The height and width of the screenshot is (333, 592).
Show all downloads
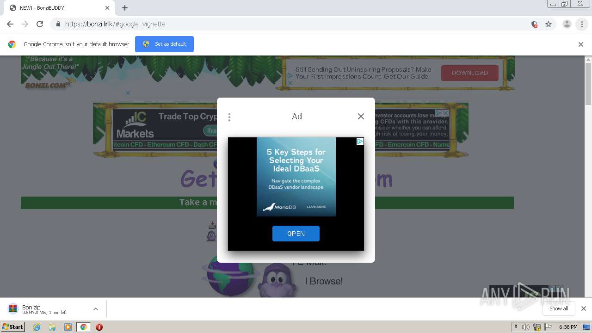click(x=559, y=308)
